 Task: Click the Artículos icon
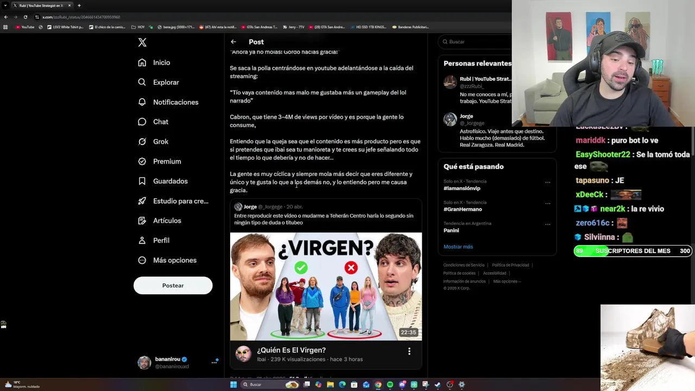pos(142,220)
